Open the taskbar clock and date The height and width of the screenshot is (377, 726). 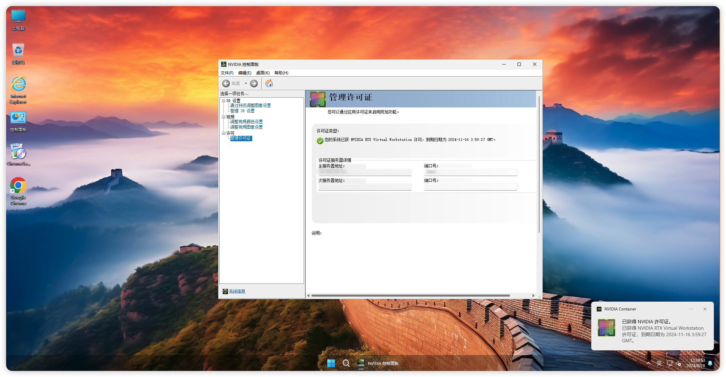click(696, 363)
